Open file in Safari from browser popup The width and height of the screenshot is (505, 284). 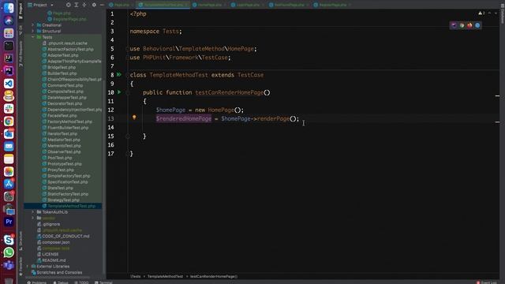pos(477,25)
